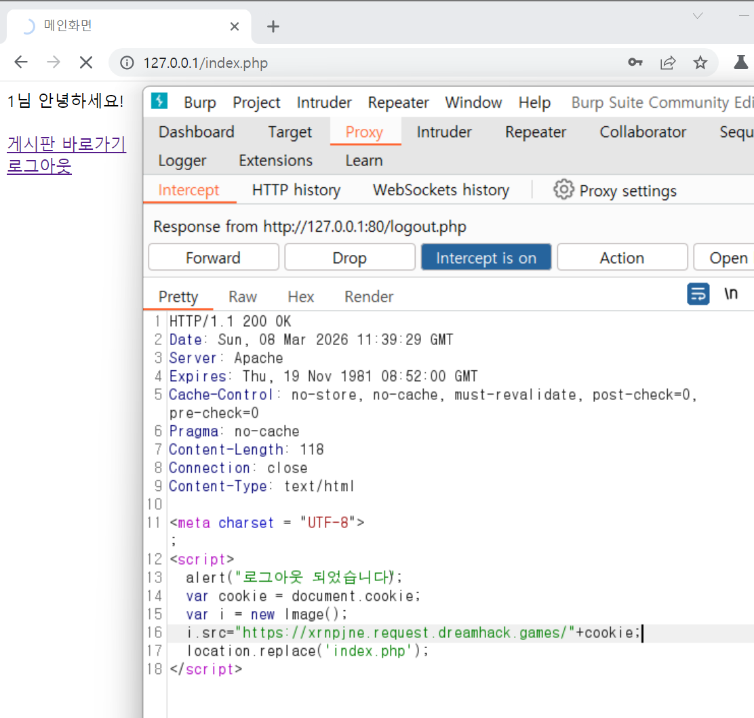
Task: Click the share page icon
Action: tap(668, 62)
